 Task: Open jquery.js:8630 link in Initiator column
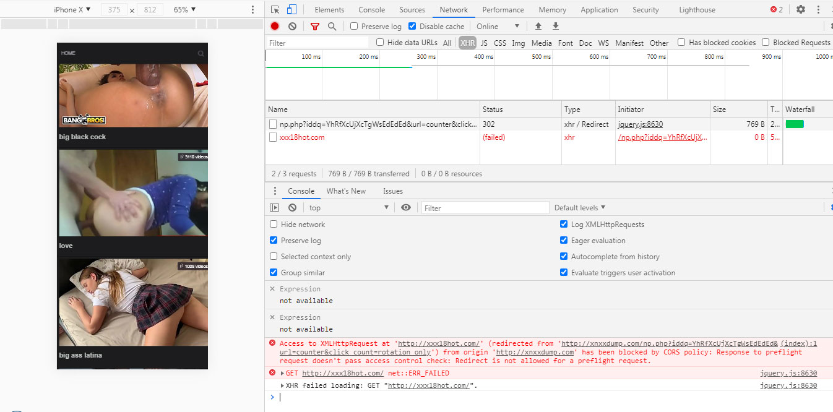tap(641, 124)
